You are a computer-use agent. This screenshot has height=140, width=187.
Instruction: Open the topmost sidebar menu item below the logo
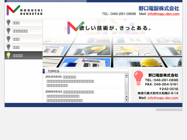[x=24, y=23]
